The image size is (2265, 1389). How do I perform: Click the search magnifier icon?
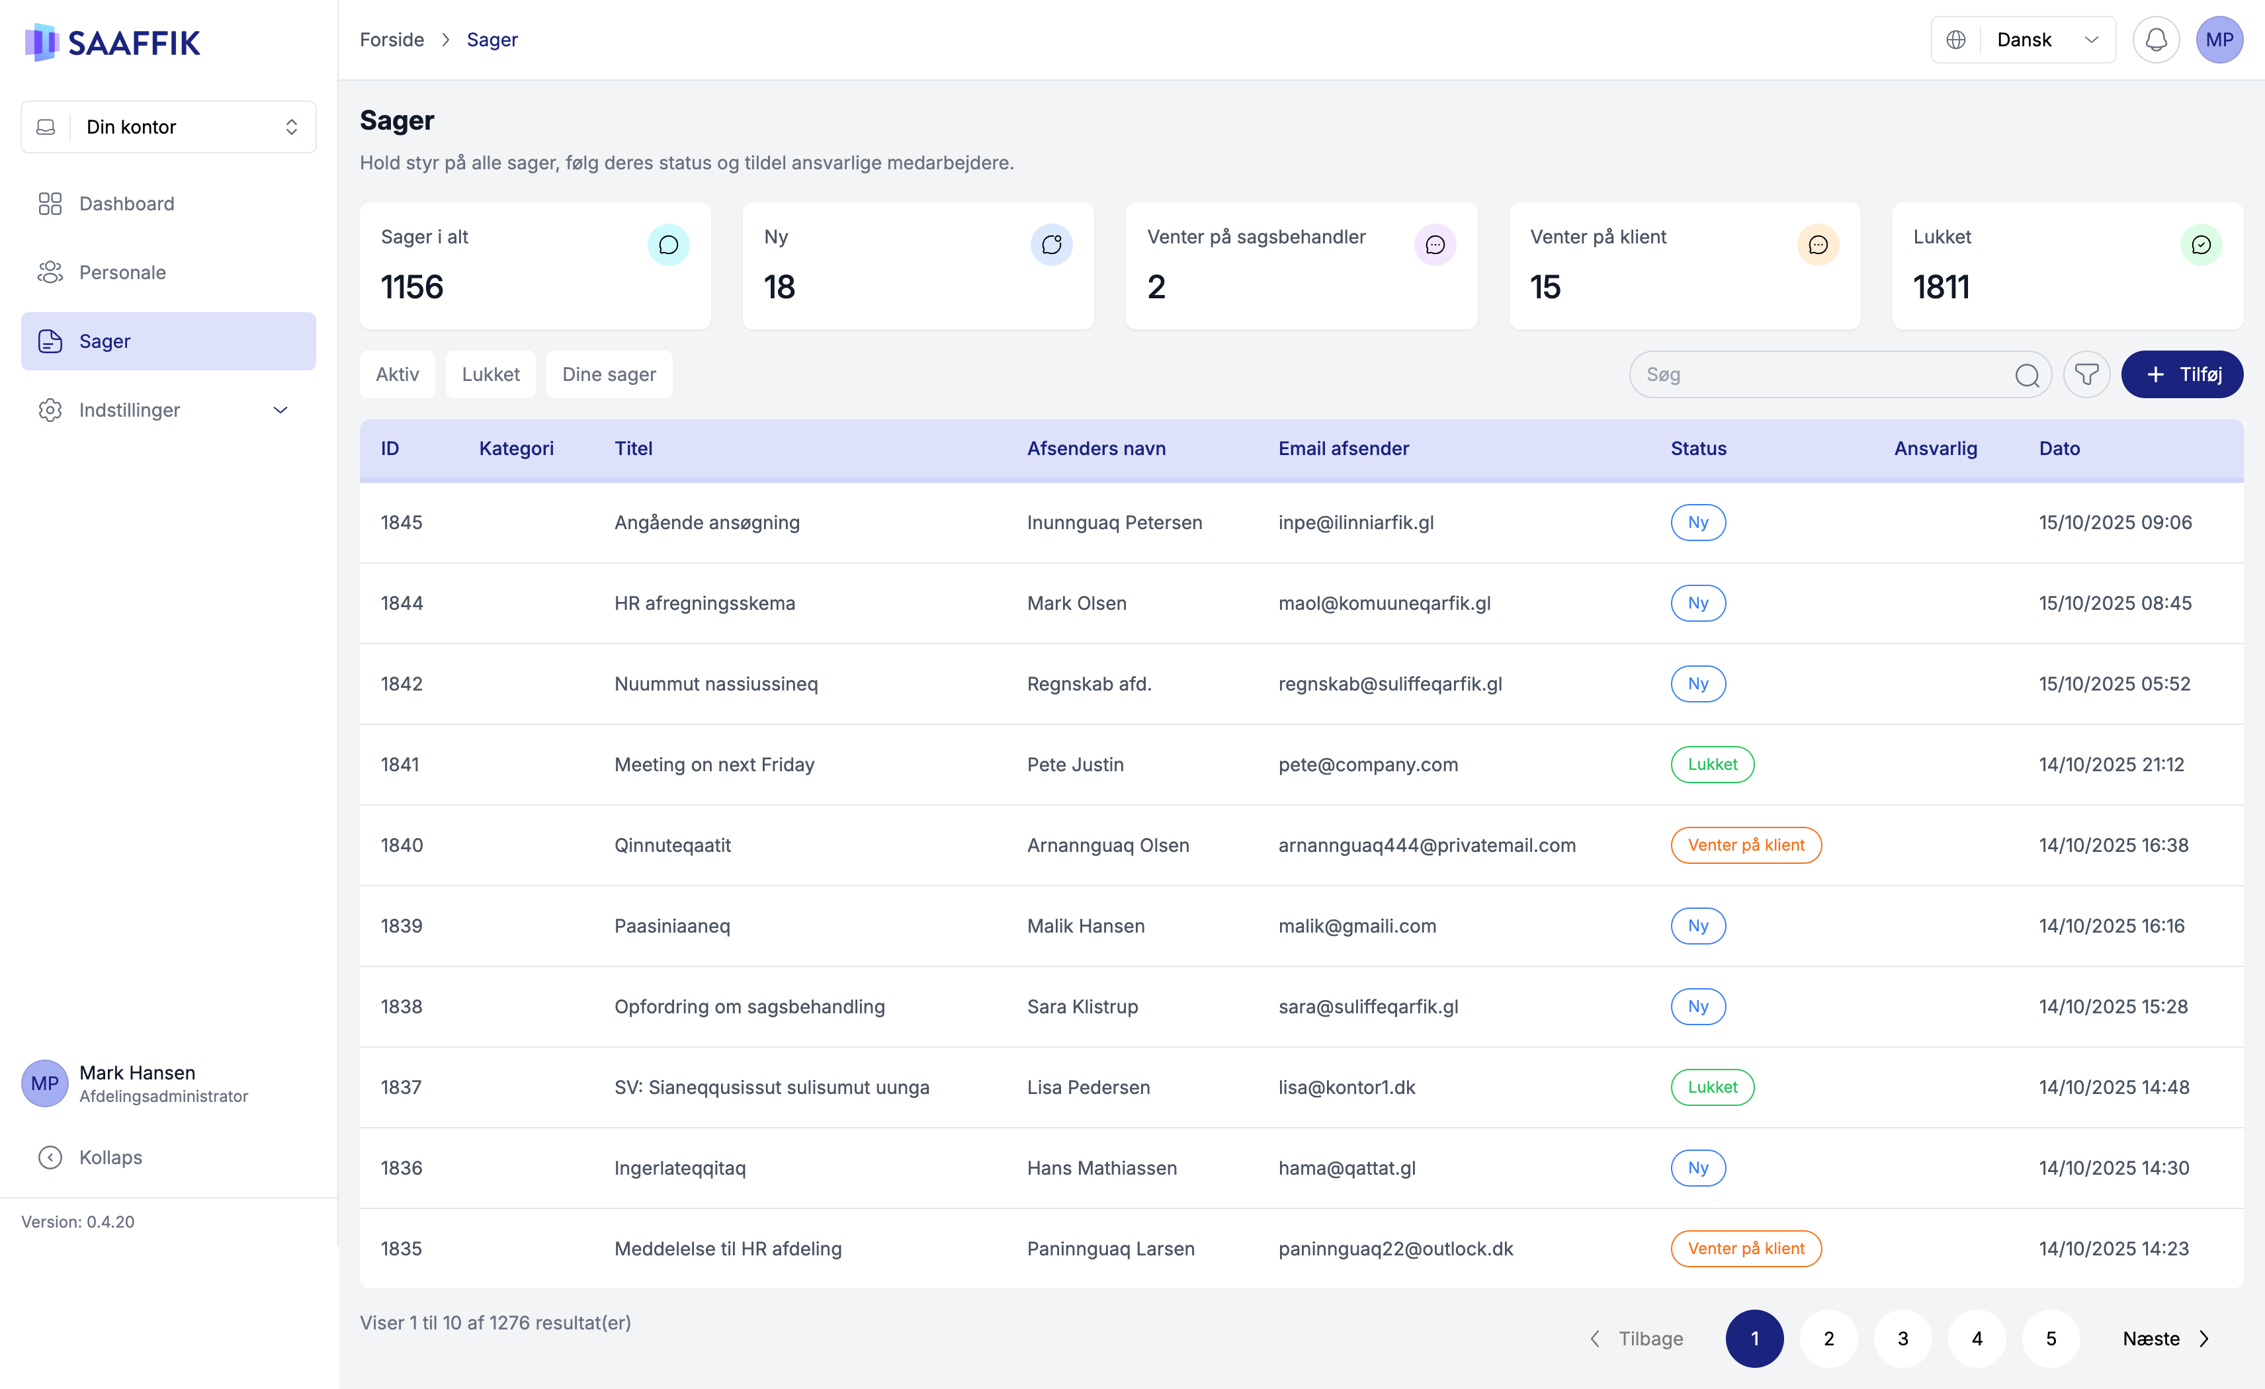[x=2026, y=375]
